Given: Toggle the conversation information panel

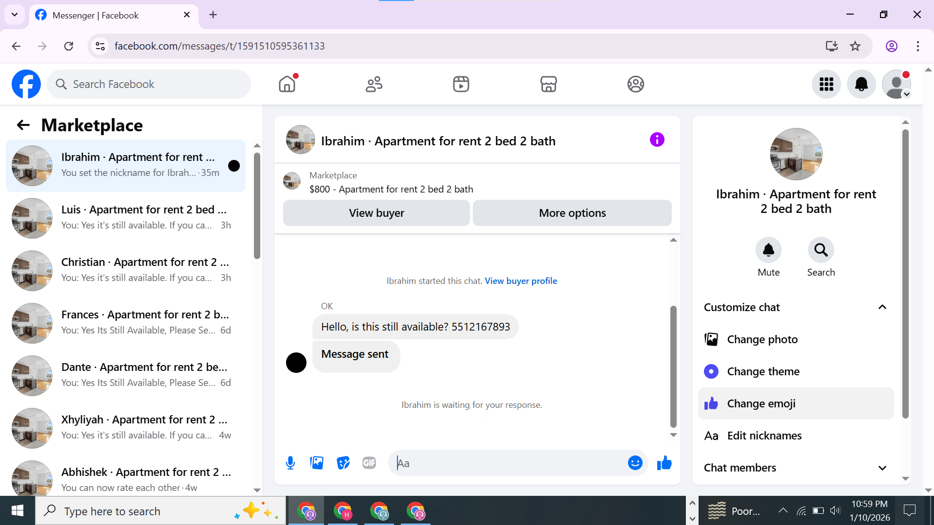Looking at the screenshot, I should coord(657,140).
